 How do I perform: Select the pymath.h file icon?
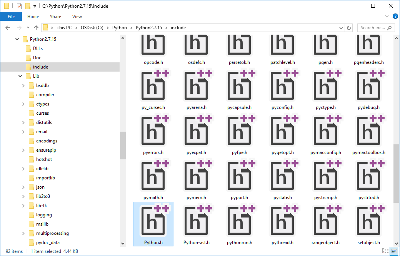[x=153, y=176]
